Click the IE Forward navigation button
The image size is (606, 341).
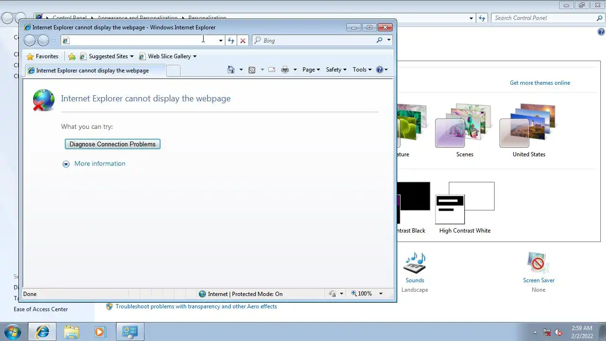pos(43,40)
